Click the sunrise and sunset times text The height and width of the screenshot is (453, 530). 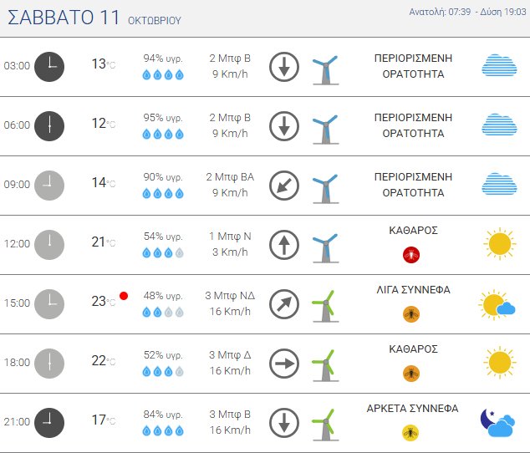(466, 12)
